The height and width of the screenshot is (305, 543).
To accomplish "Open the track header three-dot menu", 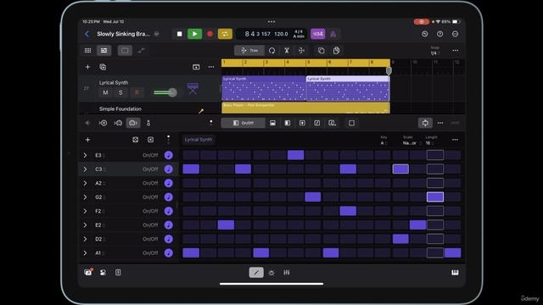I will point(211,67).
